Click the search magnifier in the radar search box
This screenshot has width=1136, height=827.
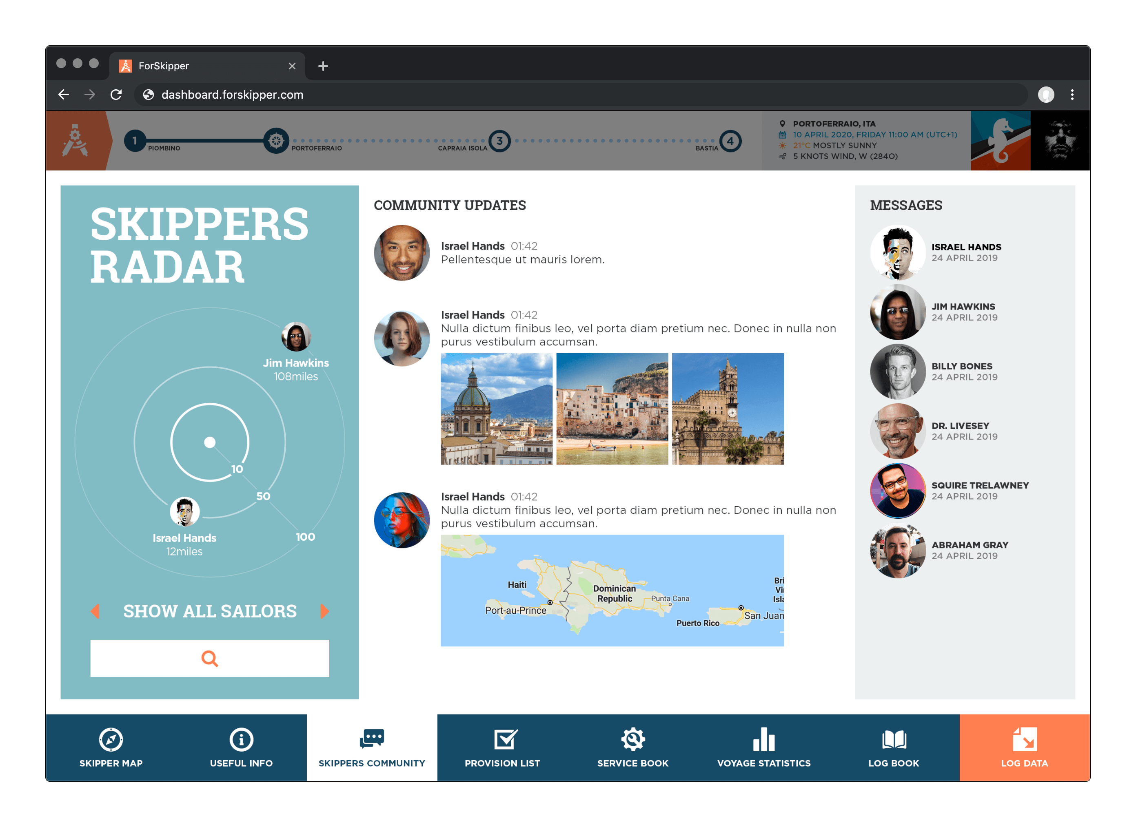pos(209,658)
